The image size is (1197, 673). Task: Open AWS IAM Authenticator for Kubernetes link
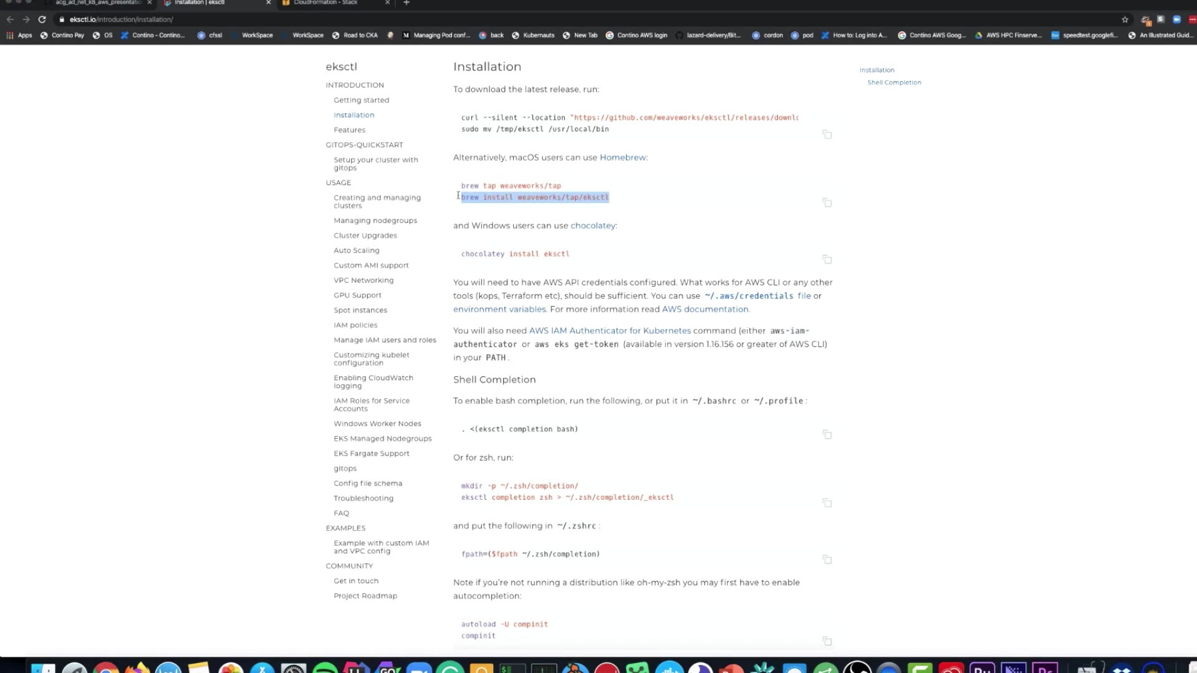609,331
